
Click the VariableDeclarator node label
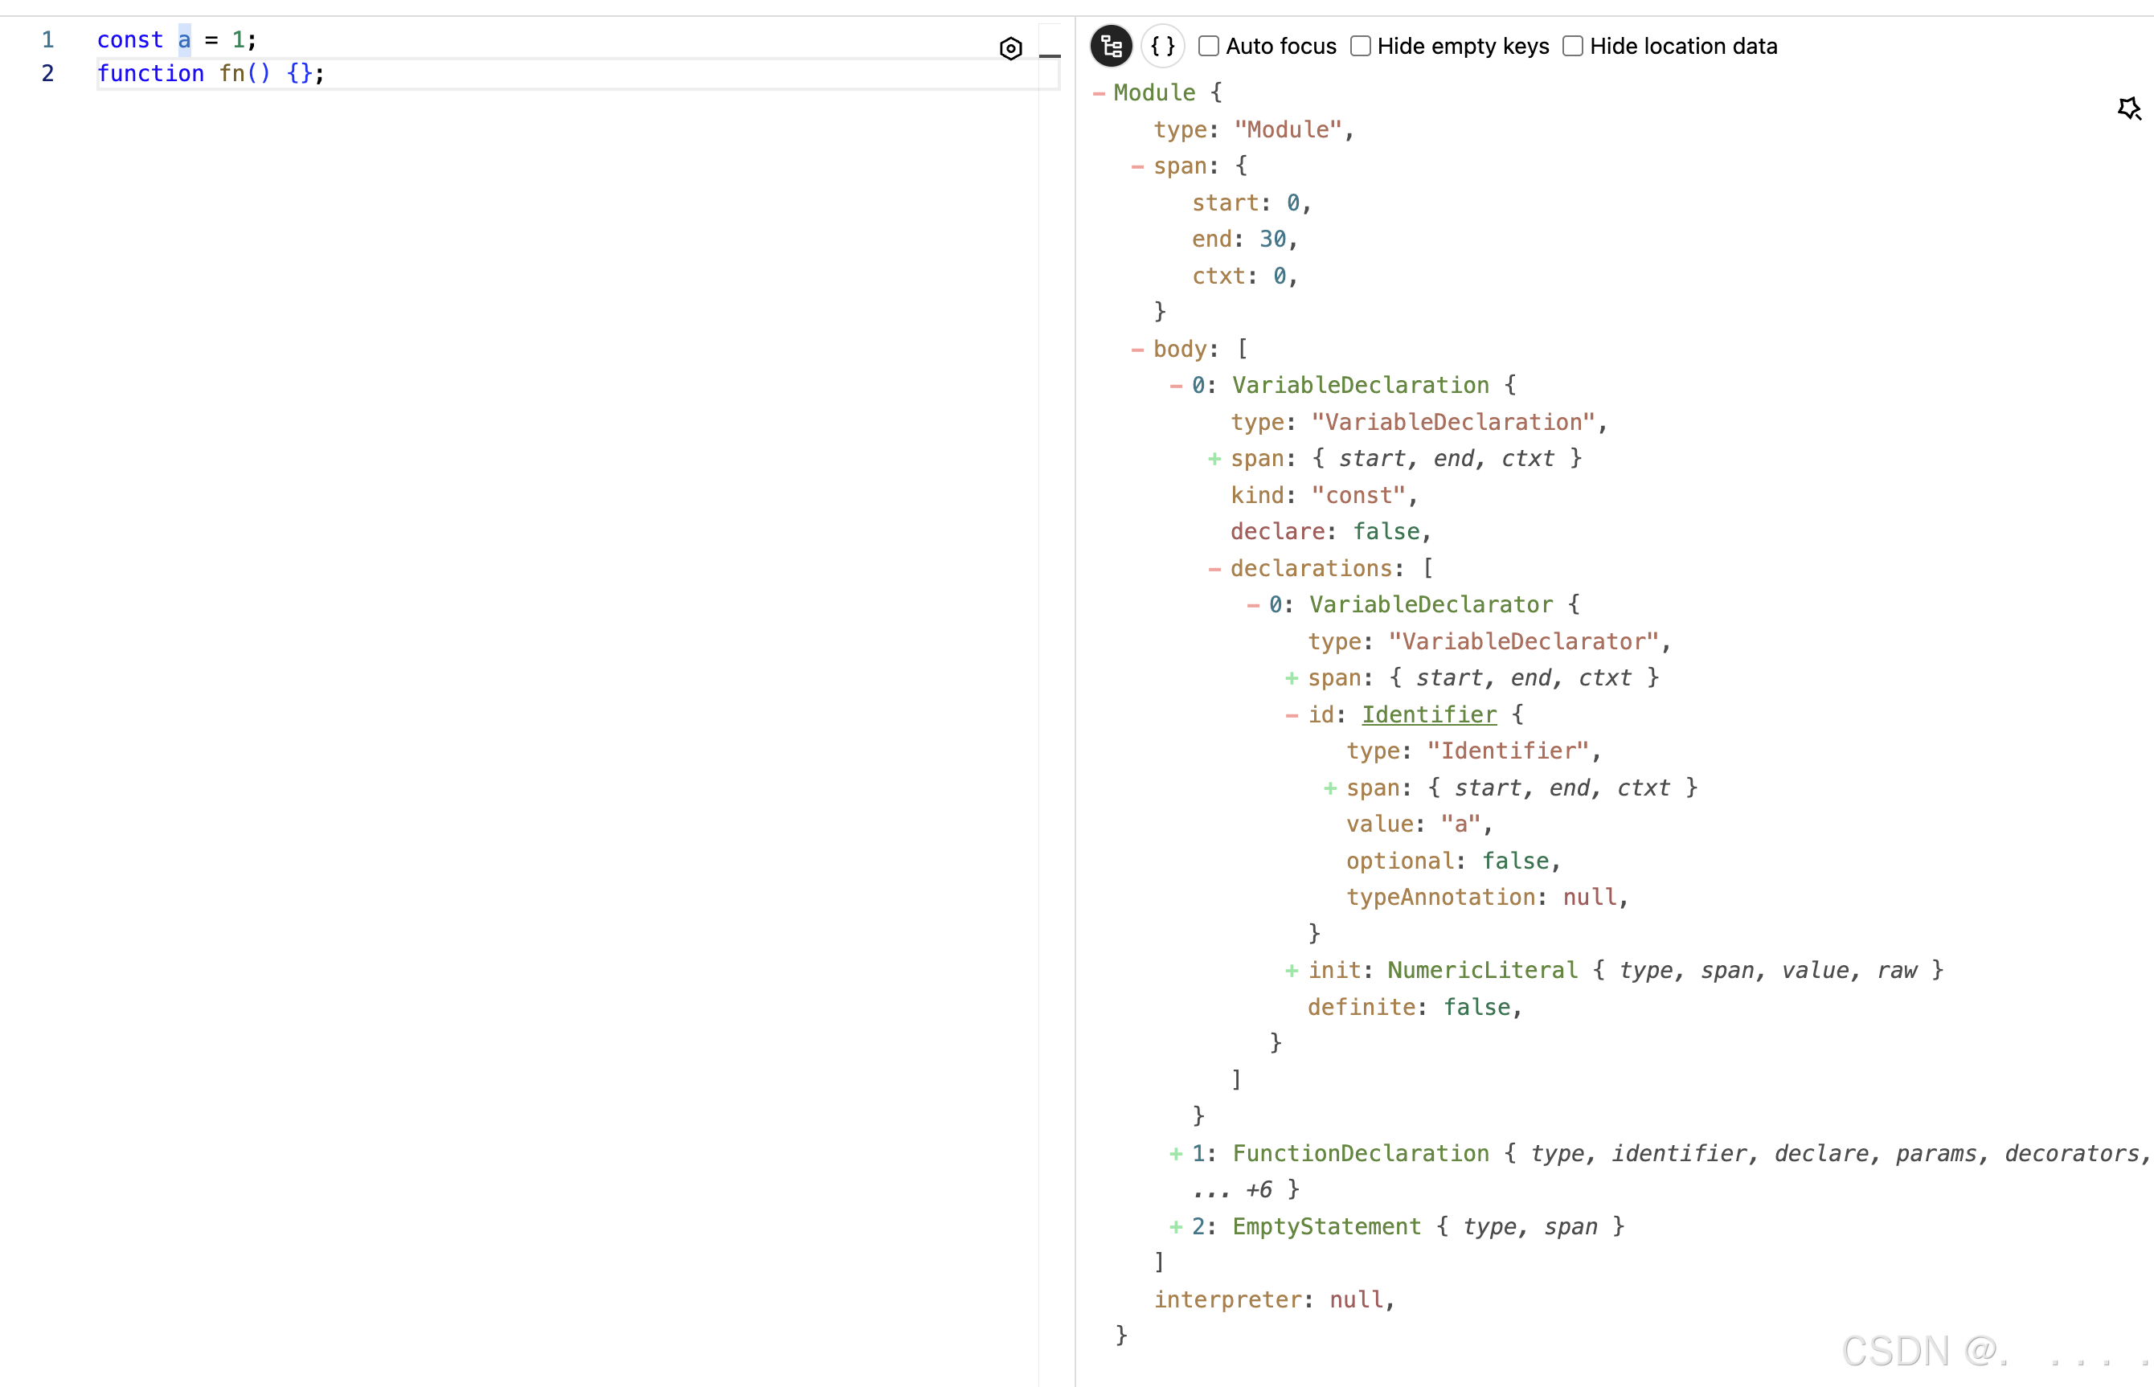point(1431,605)
